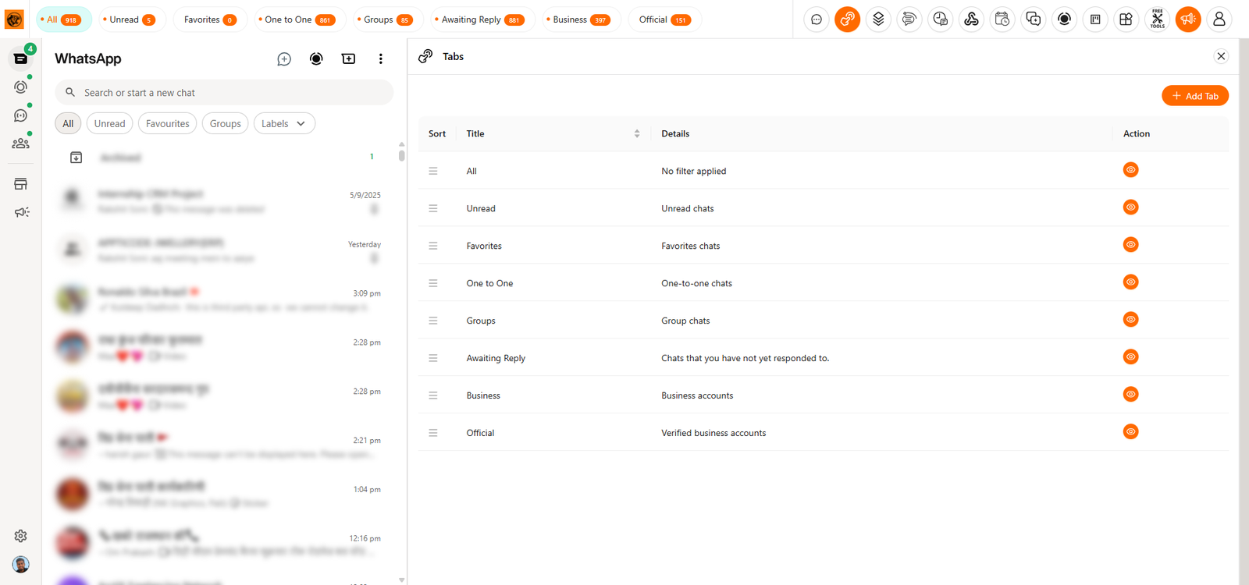Toggle visibility of the Favorites tab row

(1130, 245)
